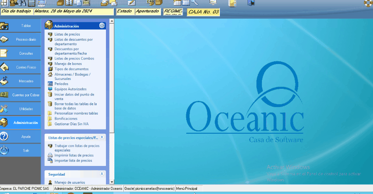Collapse the Listas de precios especiales panel
373x194 pixels.
coord(102,137)
